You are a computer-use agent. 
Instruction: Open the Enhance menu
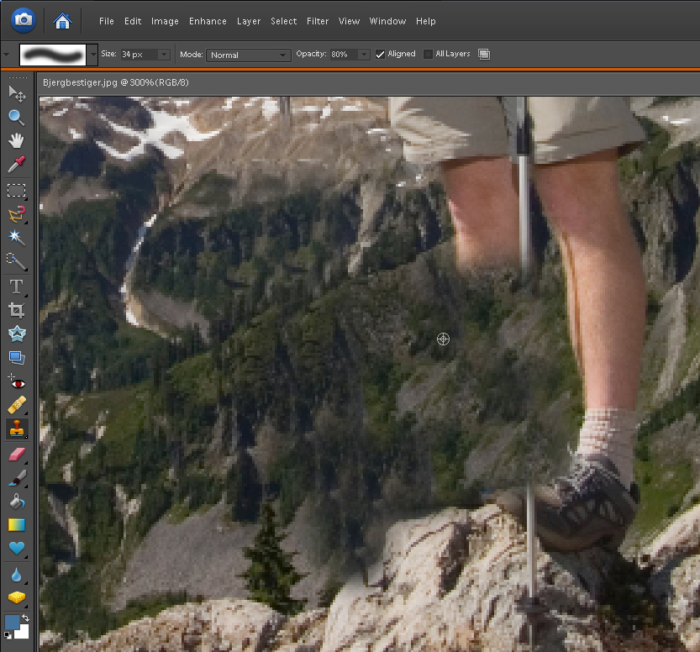[208, 21]
